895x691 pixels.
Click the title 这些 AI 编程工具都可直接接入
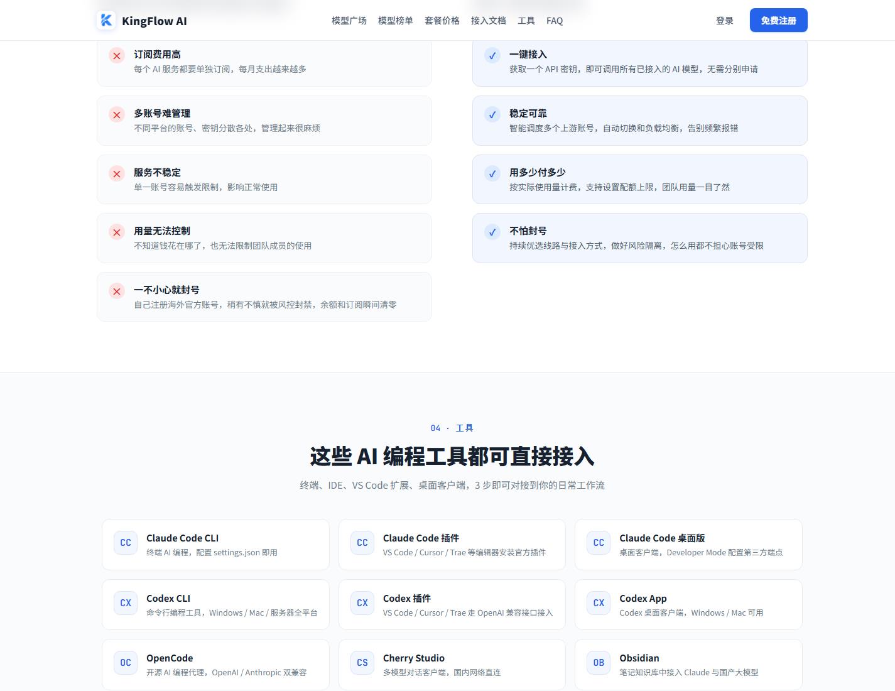(452, 457)
